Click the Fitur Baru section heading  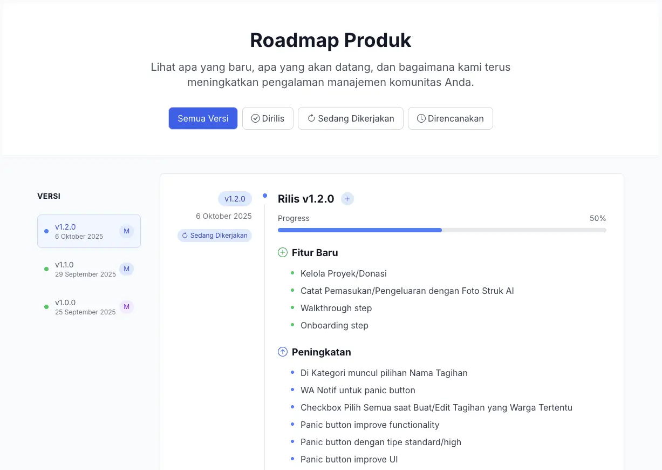click(x=315, y=252)
